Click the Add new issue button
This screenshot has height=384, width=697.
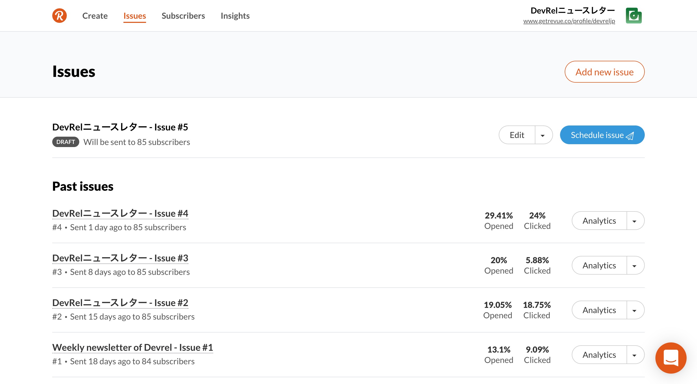click(604, 72)
